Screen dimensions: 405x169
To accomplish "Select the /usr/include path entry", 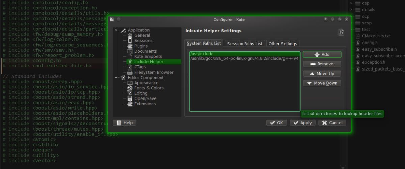I will 245,54.
